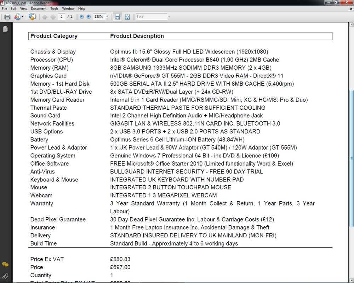354x283 pixels.
Task: Select the 133% zoom value field
Action: (99, 17)
